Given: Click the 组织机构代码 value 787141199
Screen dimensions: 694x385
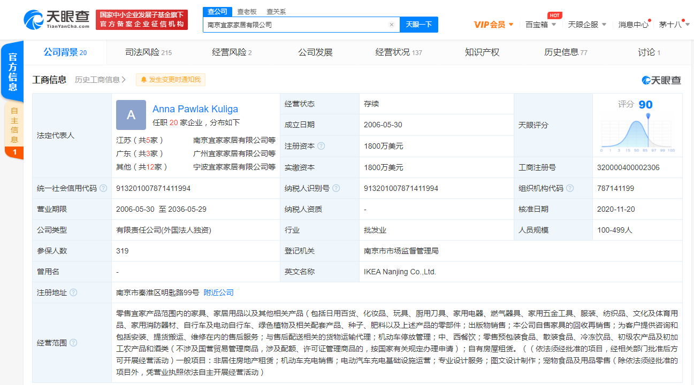Looking at the screenshot, I should [615, 188].
